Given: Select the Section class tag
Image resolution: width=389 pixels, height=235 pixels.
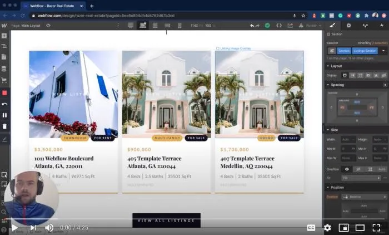Looking at the screenshot, I should [344, 51].
